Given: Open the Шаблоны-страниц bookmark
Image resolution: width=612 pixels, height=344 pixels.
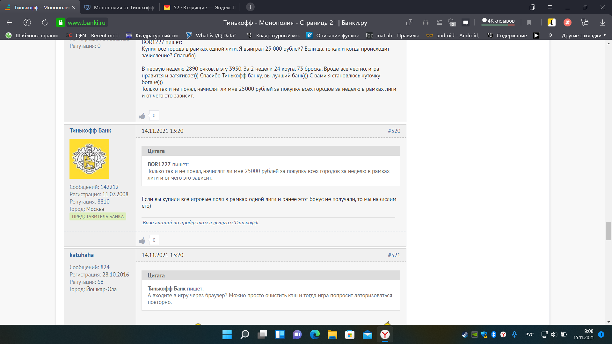Looking at the screenshot, I should click(33, 35).
